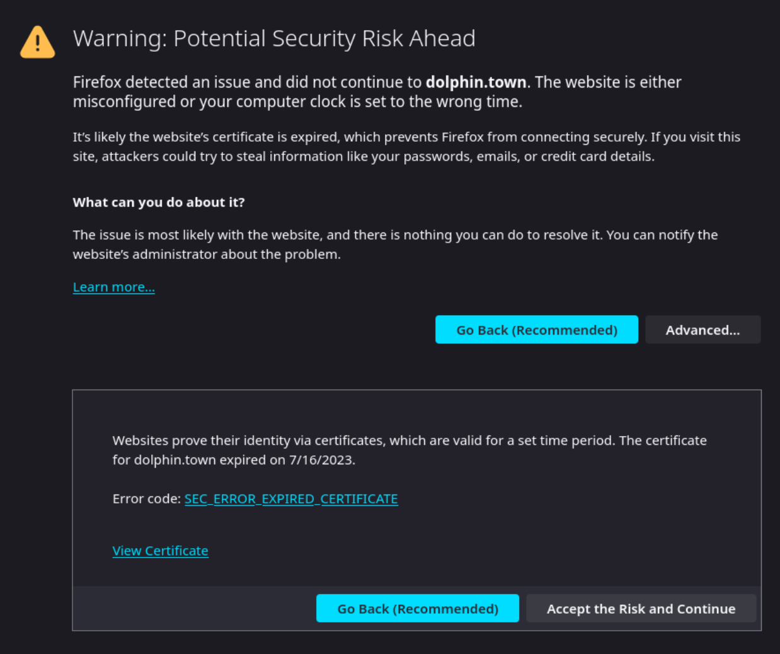Viewport: 780px width, 654px height.
Task: Click the "Firefox detected an issue" sentence
Action: pos(247,83)
